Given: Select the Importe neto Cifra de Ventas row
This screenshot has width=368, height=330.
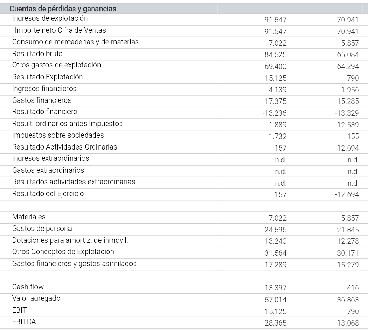Looking at the screenshot, I should pyautogui.click(x=184, y=31).
